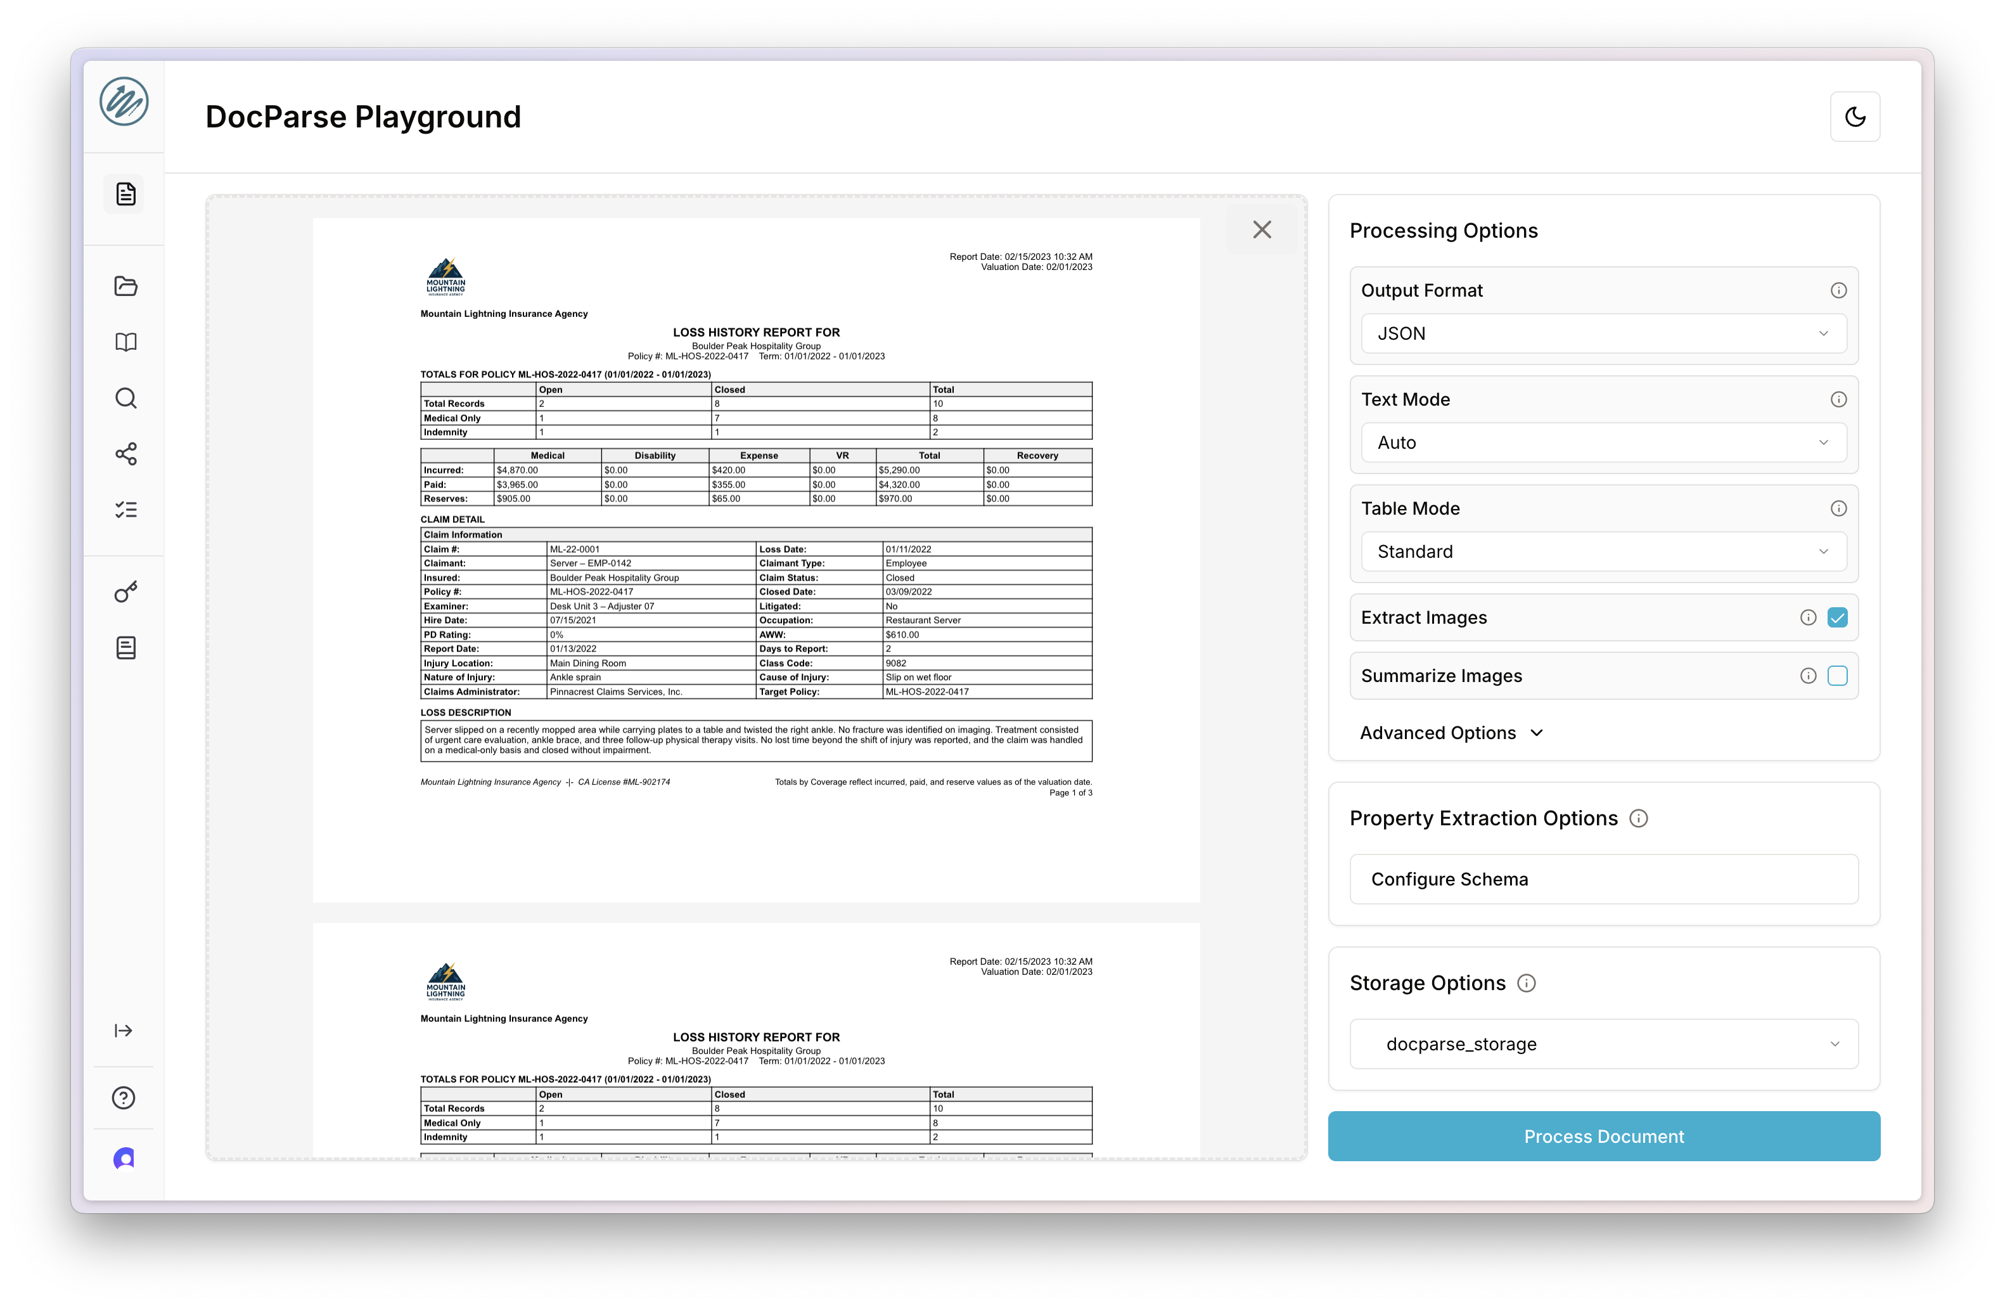The width and height of the screenshot is (2005, 1307).
Task: Open the Table Mode Standard dropdown
Action: tap(1603, 552)
